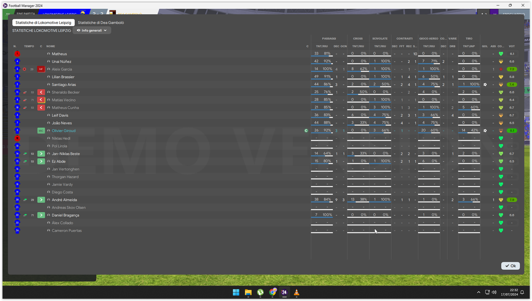Click the red substituted-off arrow for Sheraldo Becker

[x=41, y=92]
